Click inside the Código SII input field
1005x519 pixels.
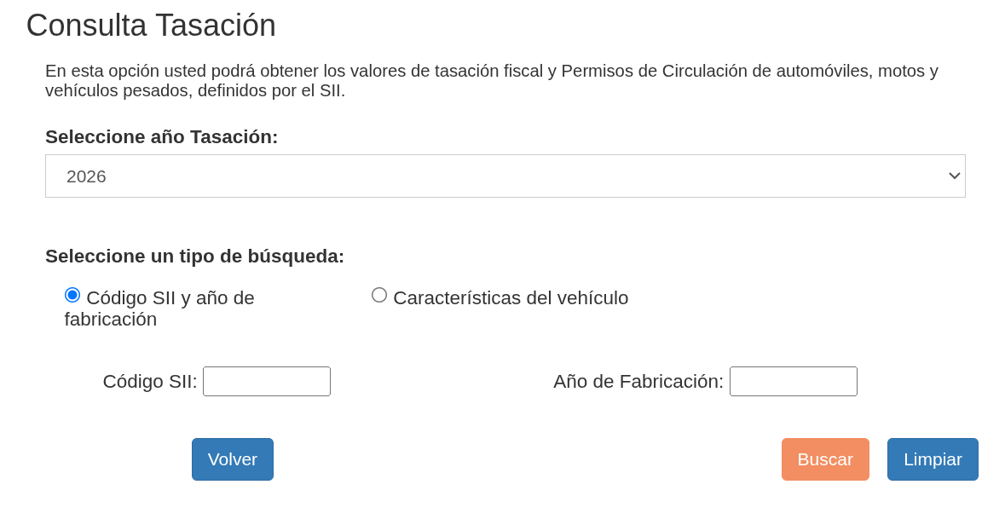pyautogui.click(x=266, y=381)
